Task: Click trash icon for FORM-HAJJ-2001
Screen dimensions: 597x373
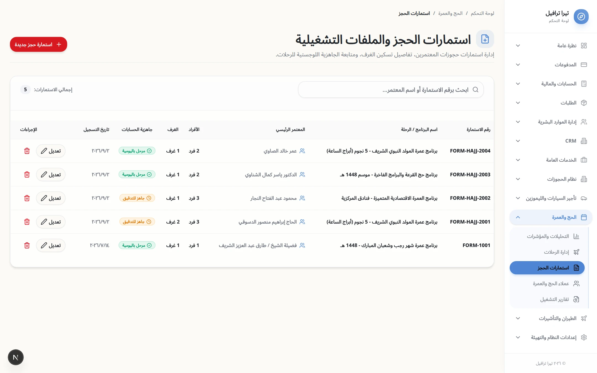Action: click(x=27, y=222)
